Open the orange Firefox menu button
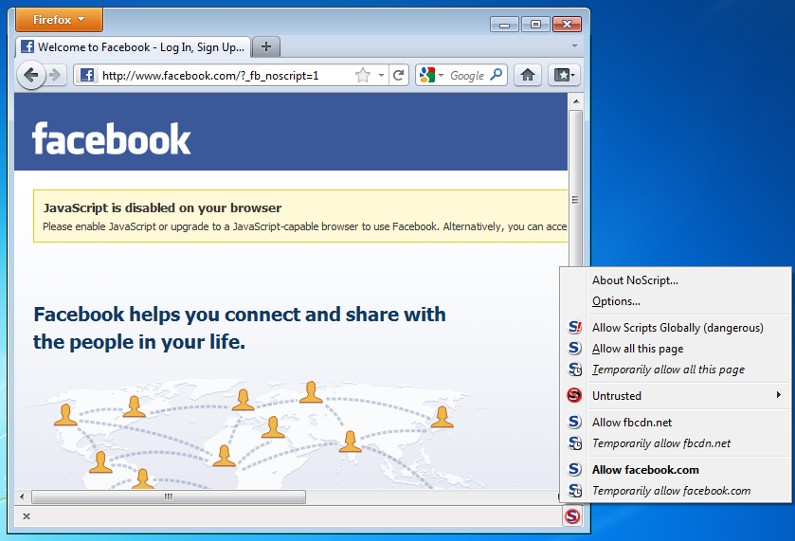 pyautogui.click(x=60, y=20)
